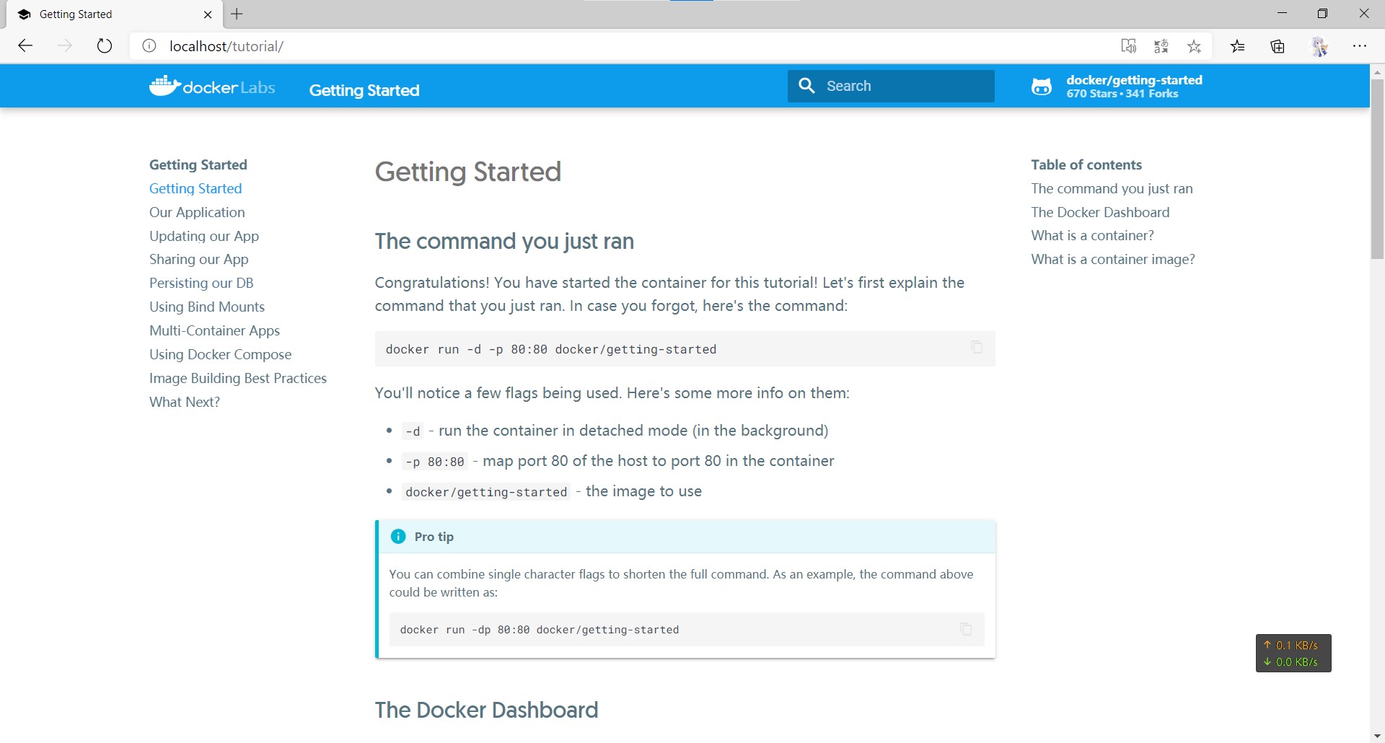The width and height of the screenshot is (1385, 743).
Task: Jump to What is a container image?
Action: [1113, 259]
